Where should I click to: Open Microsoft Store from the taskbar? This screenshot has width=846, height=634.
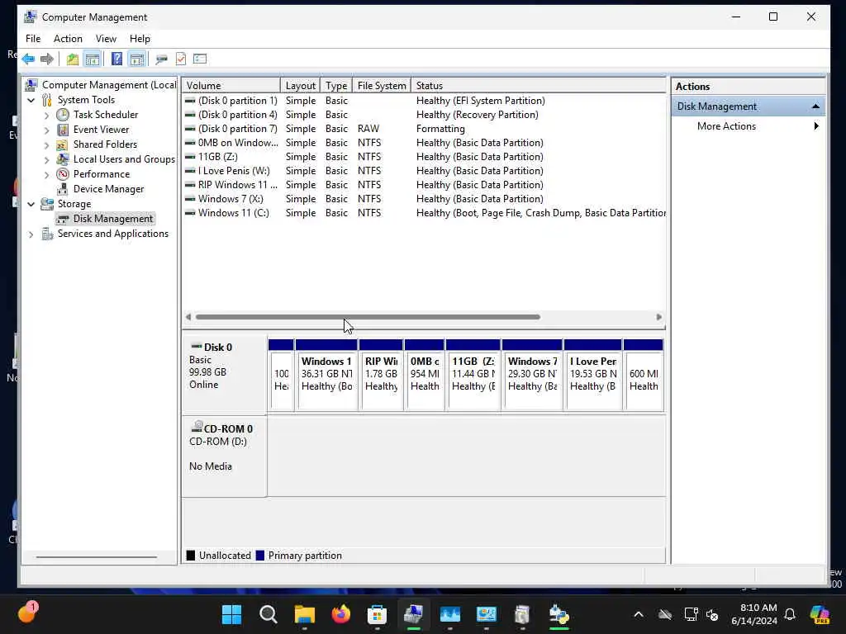click(377, 614)
